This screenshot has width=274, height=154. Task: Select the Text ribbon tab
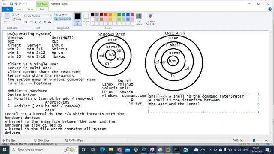point(42,9)
